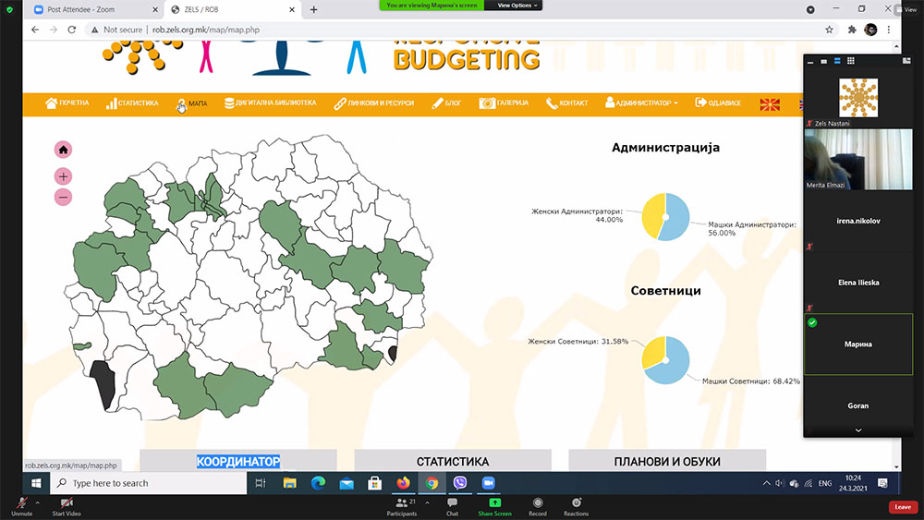924x520 pixels.
Task: Expand more participants with down chevron
Action: (x=858, y=430)
